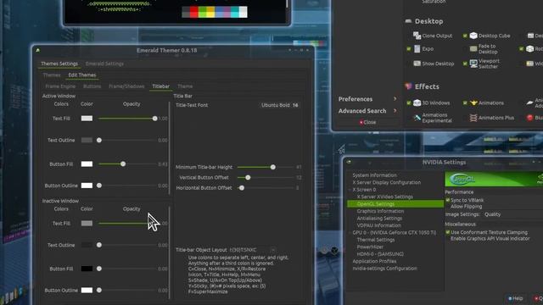Click Active Window Button Fill color swatch
Viewport: 543px width, 305px height.
point(87,164)
